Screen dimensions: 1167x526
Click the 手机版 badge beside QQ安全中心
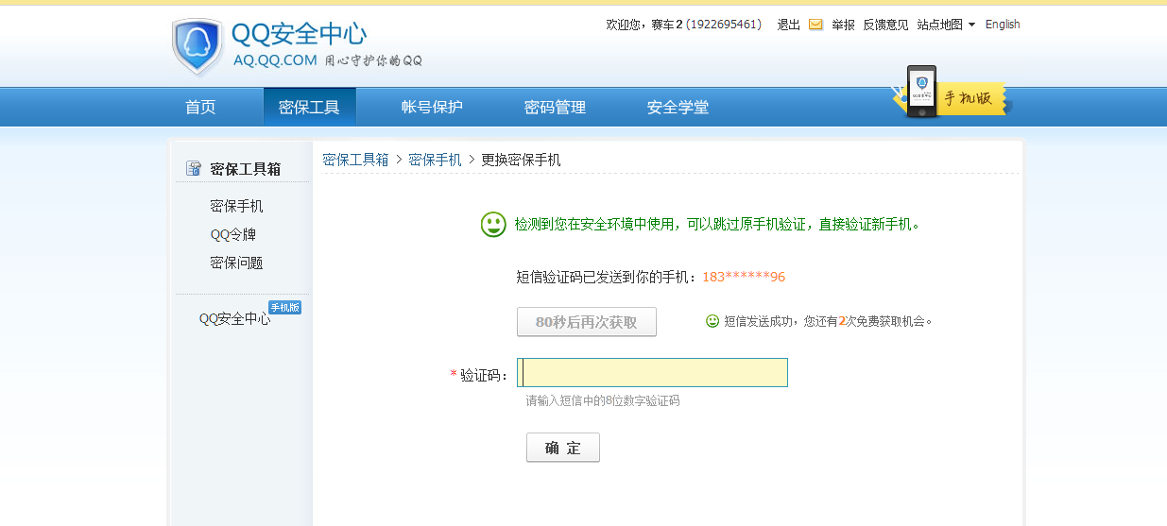point(284,308)
